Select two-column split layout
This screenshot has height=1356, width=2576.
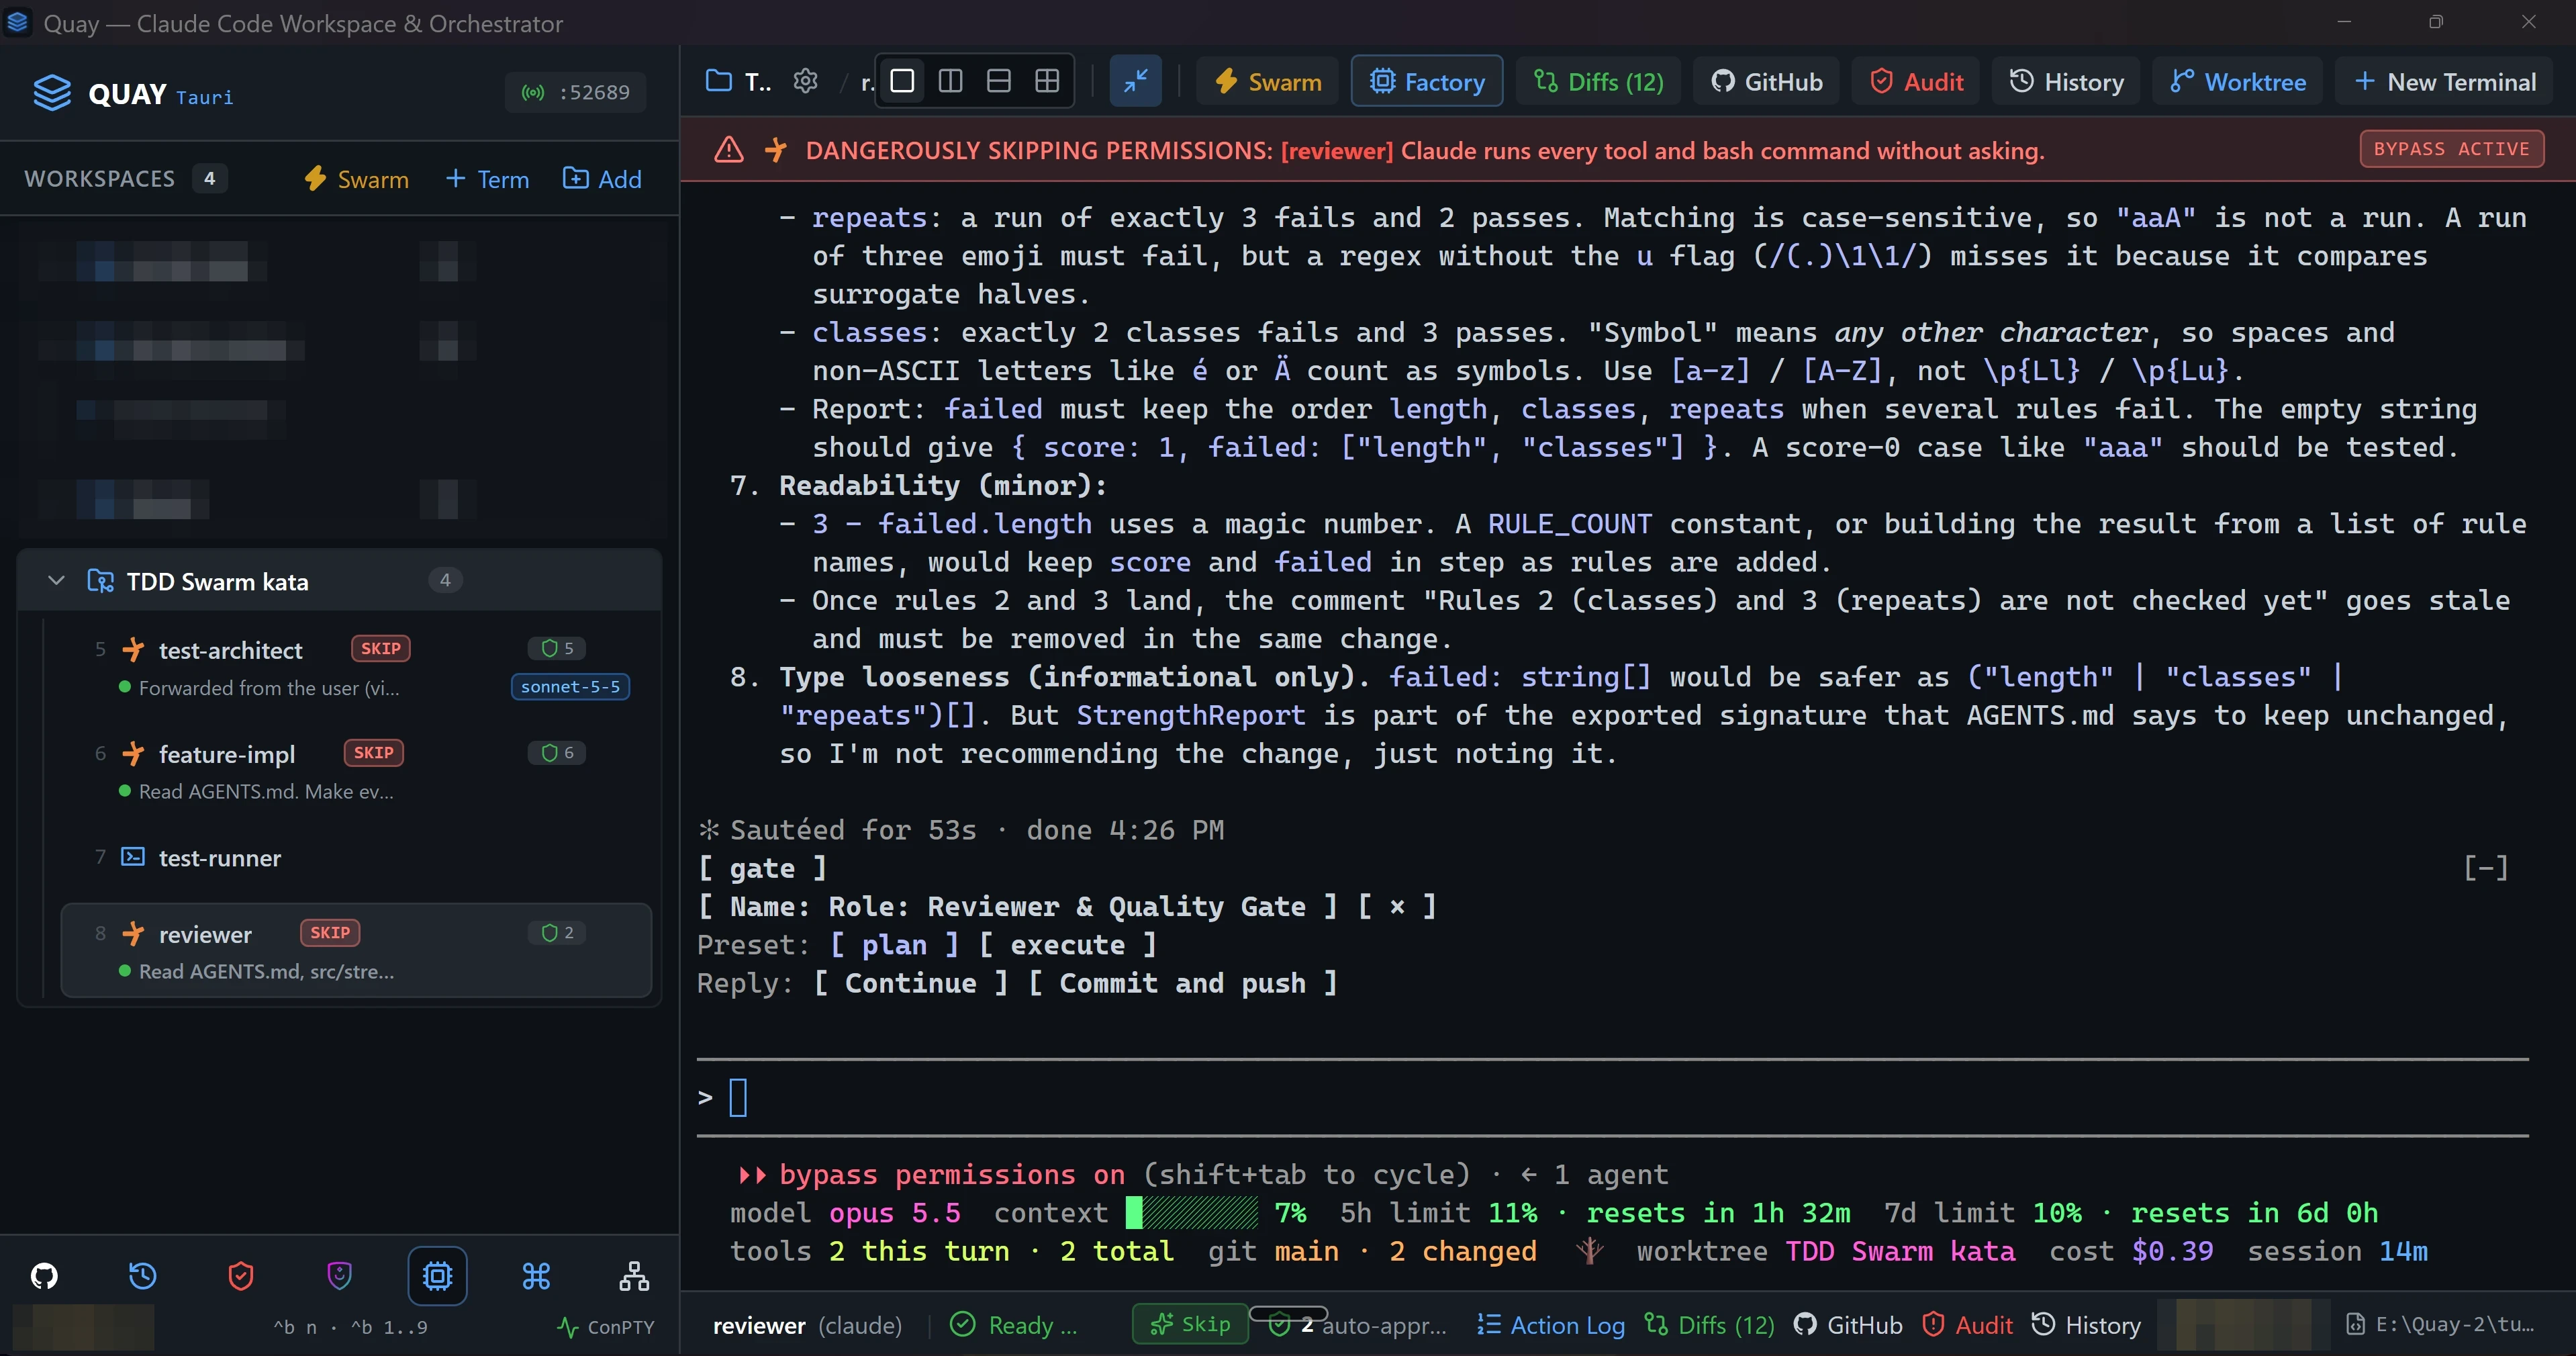tap(950, 81)
